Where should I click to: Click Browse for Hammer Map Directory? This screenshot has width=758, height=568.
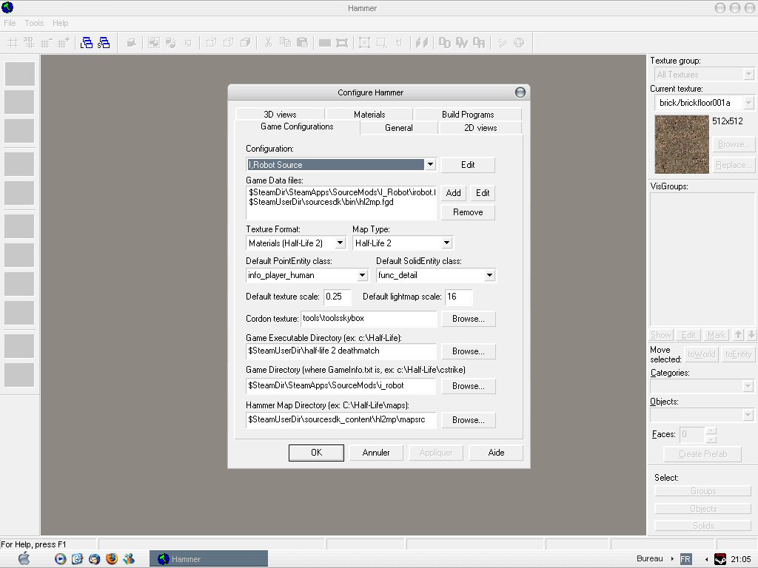tap(469, 420)
